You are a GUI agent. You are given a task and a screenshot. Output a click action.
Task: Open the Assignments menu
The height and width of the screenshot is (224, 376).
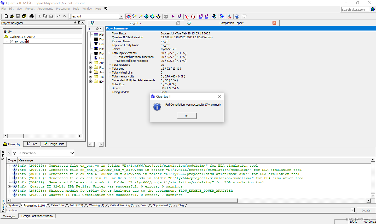coord(45,9)
